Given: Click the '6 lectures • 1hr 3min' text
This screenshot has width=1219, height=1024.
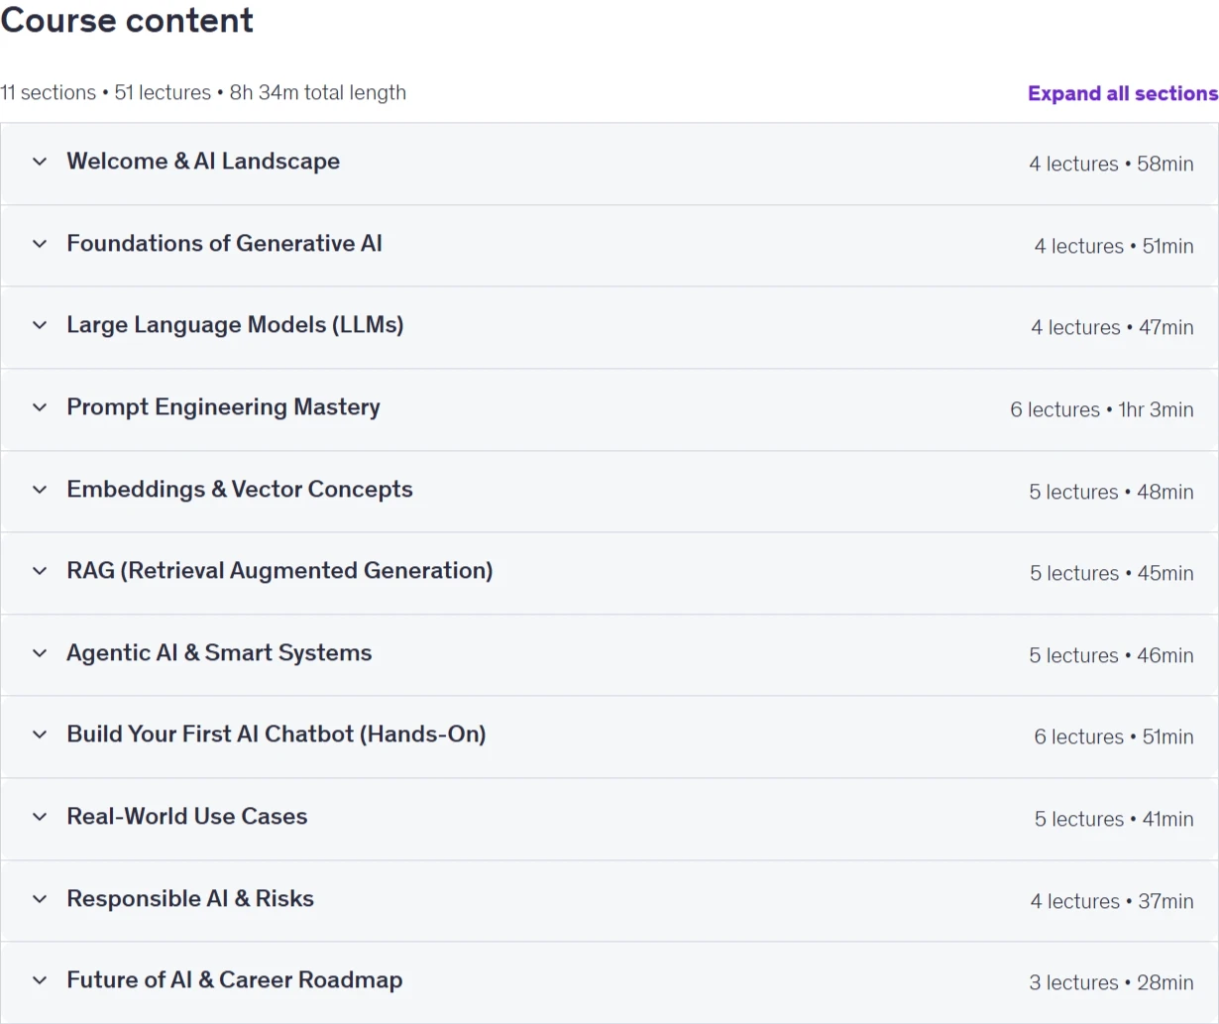Looking at the screenshot, I should (x=1102, y=410).
